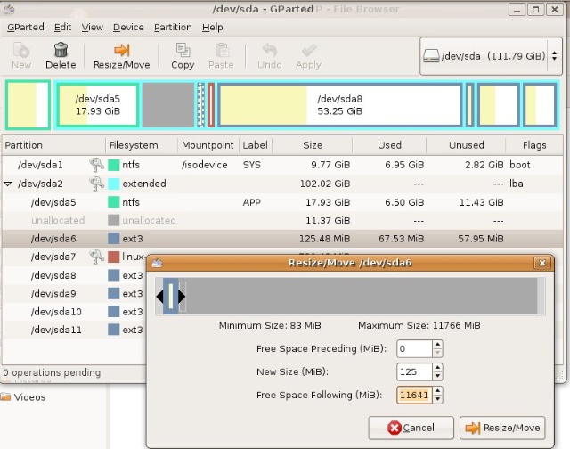Select the /dev/sda8 block in disk map
Image resolution: width=570 pixels, height=449 pixels.
pos(339,105)
